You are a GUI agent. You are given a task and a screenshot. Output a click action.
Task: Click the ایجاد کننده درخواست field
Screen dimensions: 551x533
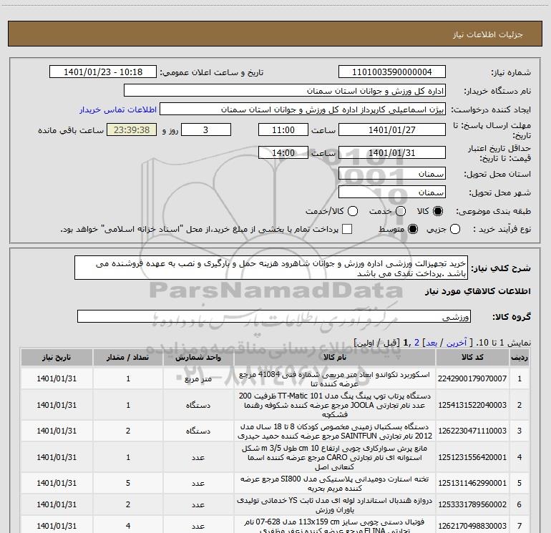tap(303, 109)
